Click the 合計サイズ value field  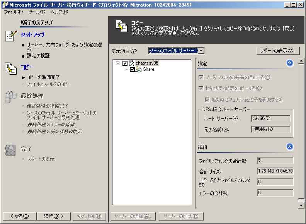[x=275, y=171]
